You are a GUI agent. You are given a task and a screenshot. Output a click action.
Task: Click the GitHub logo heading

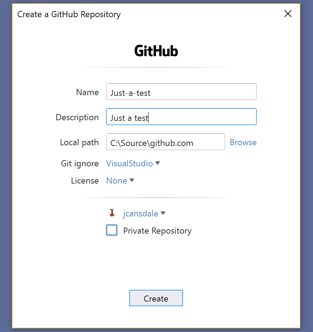tap(156, 51)
